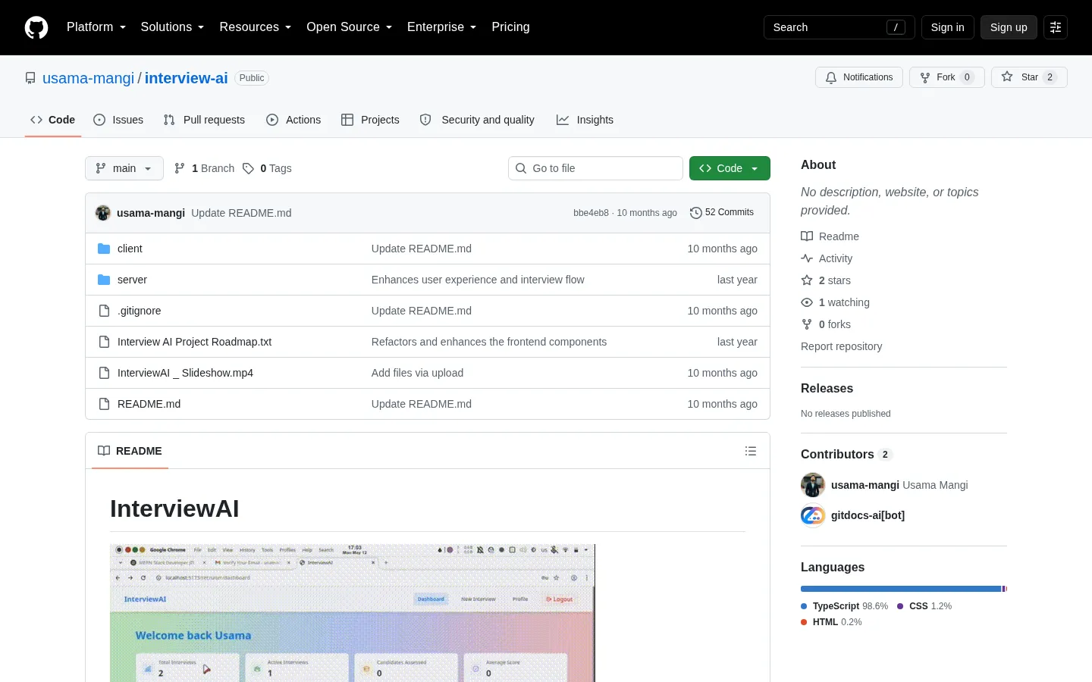Click the header Search box
Screen dimensions: 1092x682
pyautogui.click(x=839, y=27)
